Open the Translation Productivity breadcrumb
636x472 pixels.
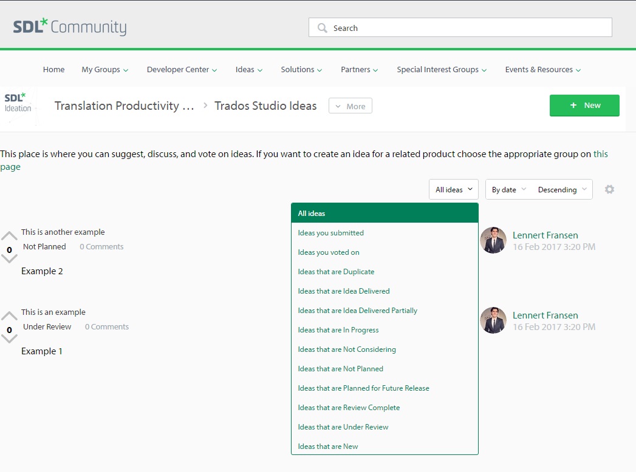click(124, 106)
